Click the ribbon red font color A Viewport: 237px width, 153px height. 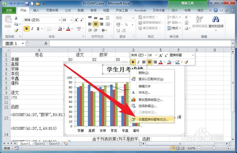point(68,28)
